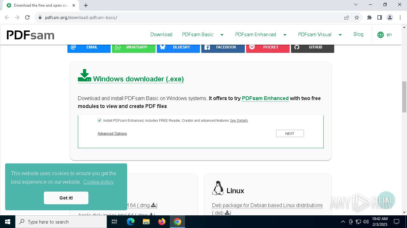Launch Firefox from the taskbar
The height and width of the screenshot is (228, 407).
[162, 222]
